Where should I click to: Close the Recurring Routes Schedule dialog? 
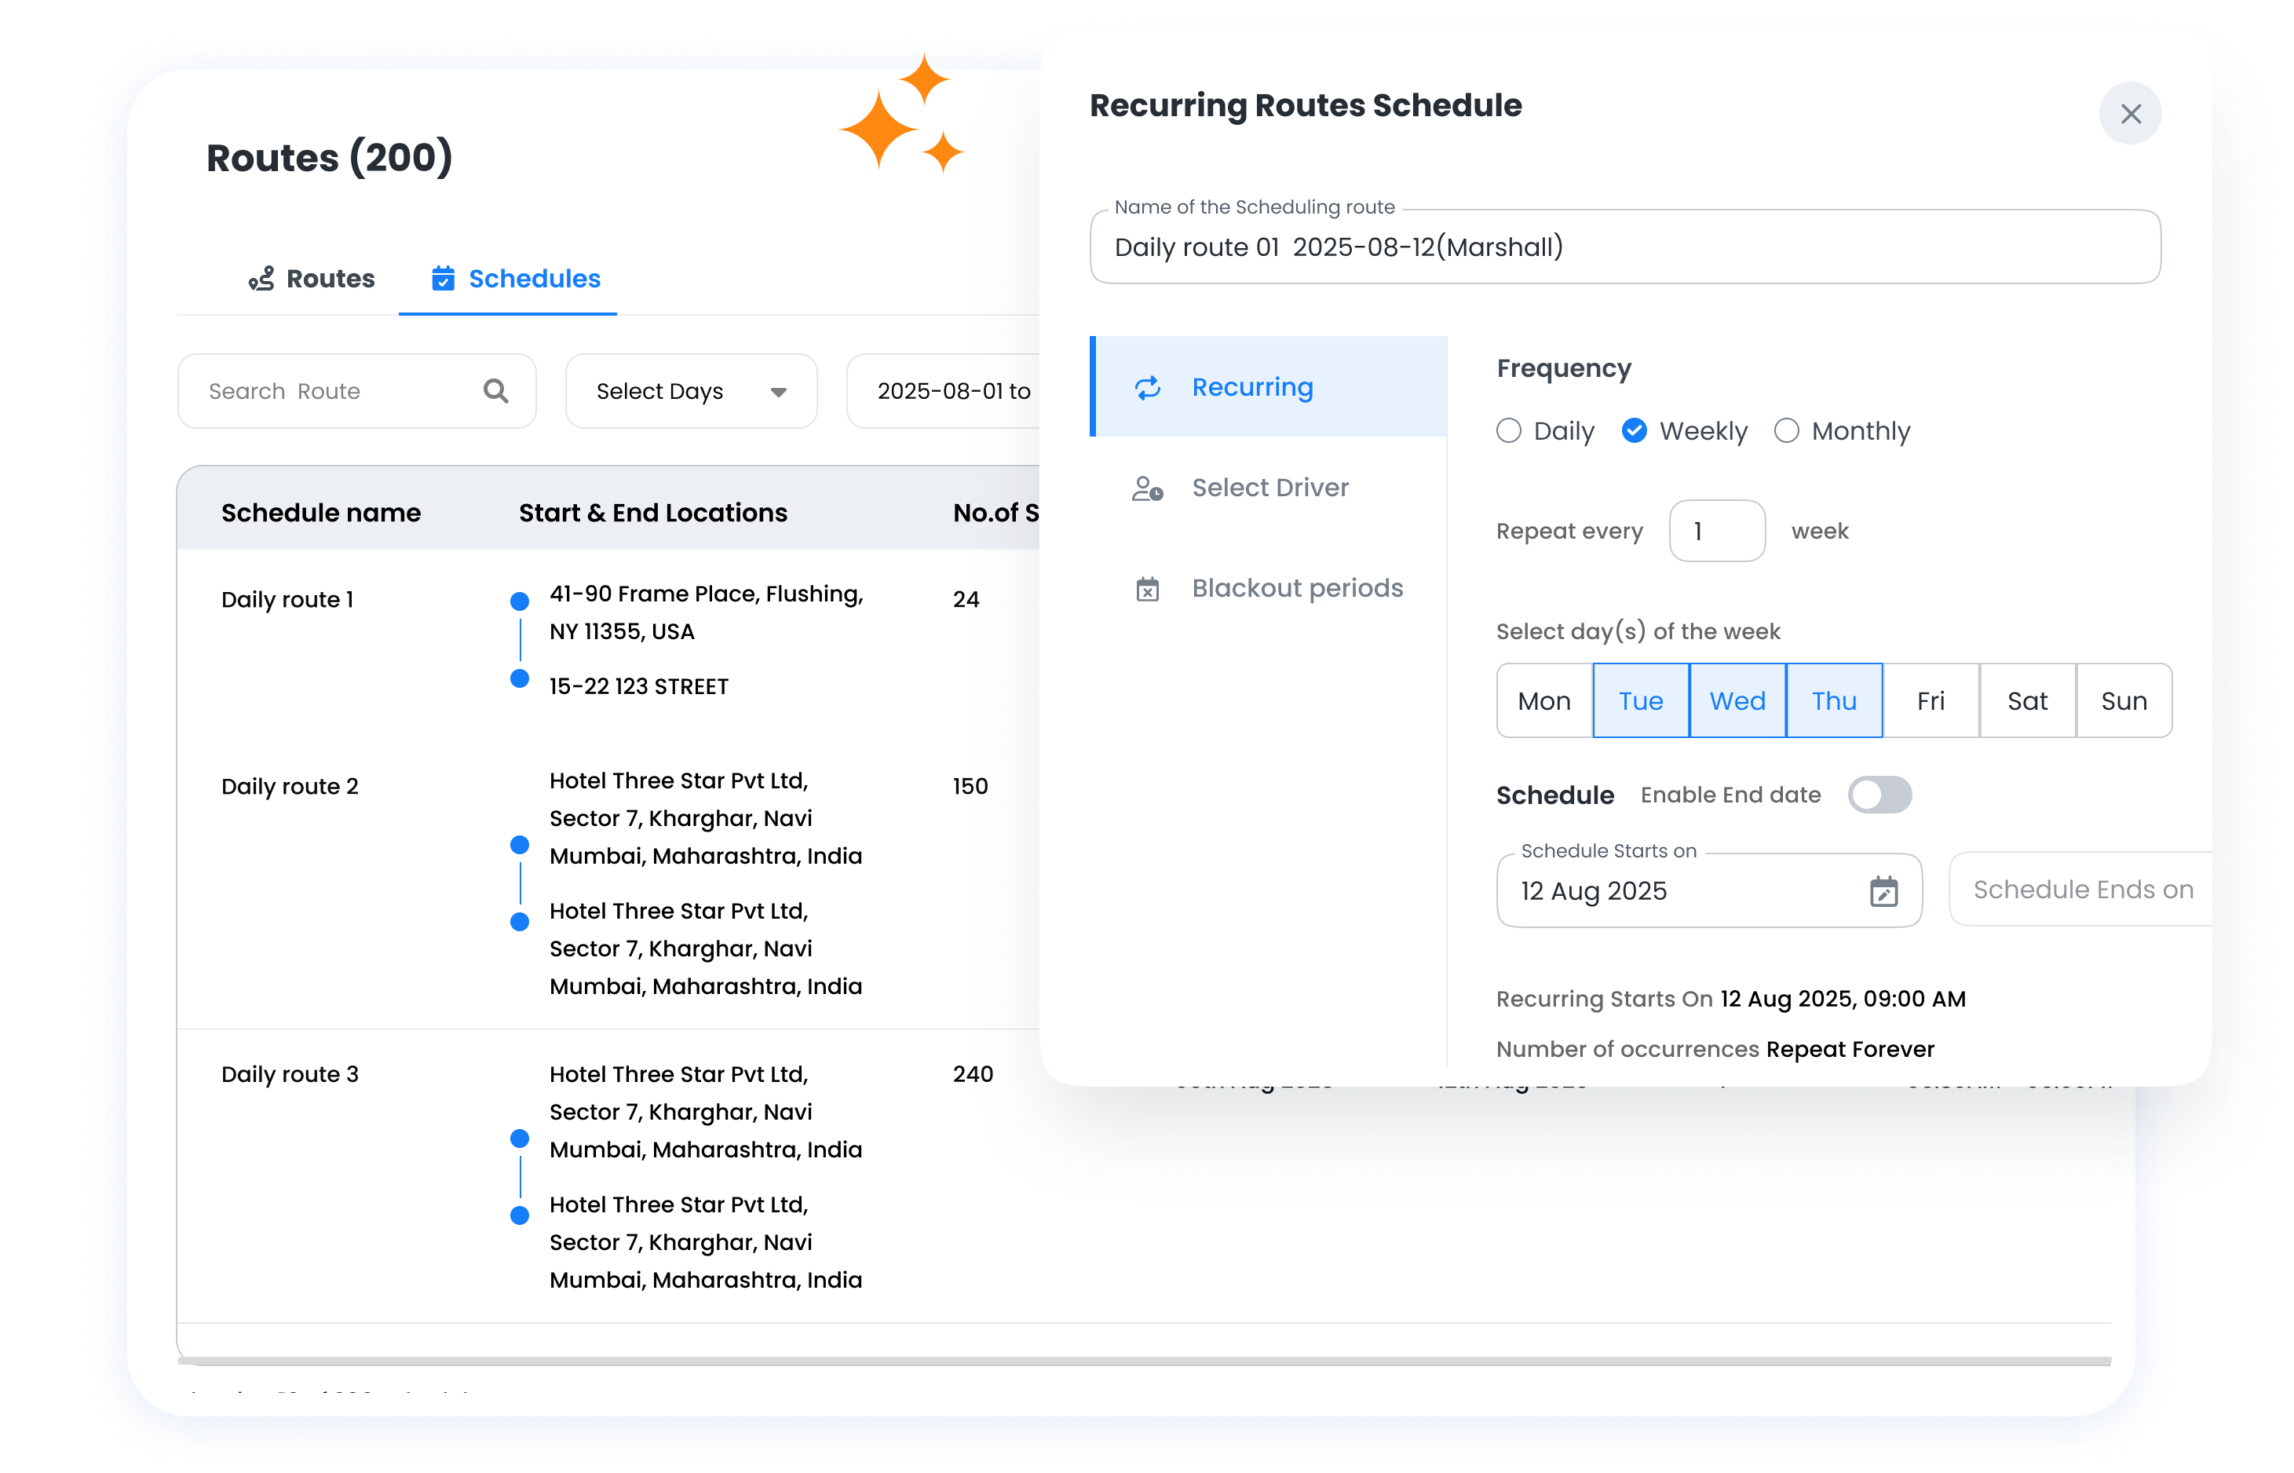pos(2131,114)
